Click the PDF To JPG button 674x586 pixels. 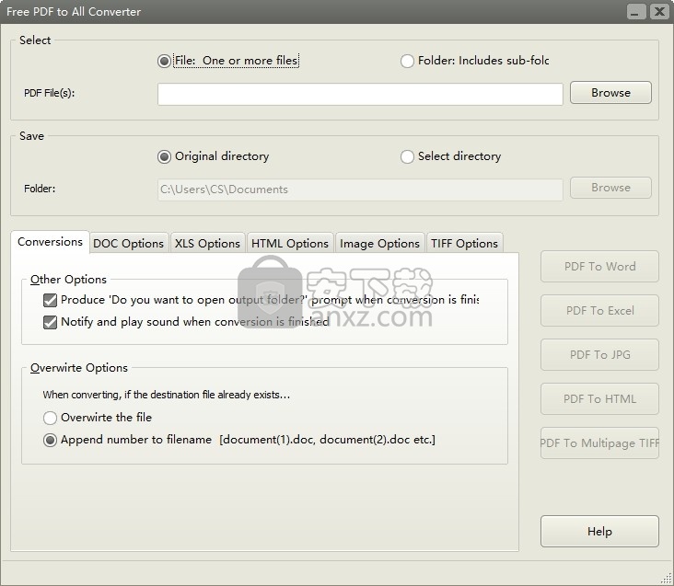(599, 355)
